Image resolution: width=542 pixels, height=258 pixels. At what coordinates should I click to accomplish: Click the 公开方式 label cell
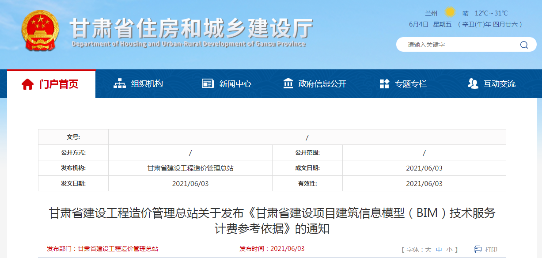73,152
